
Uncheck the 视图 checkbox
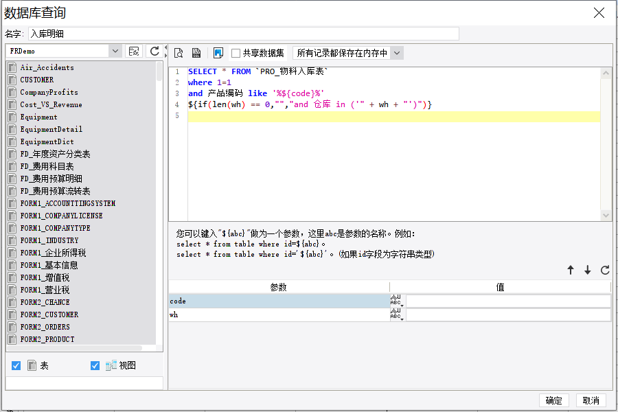coord(95,365)
